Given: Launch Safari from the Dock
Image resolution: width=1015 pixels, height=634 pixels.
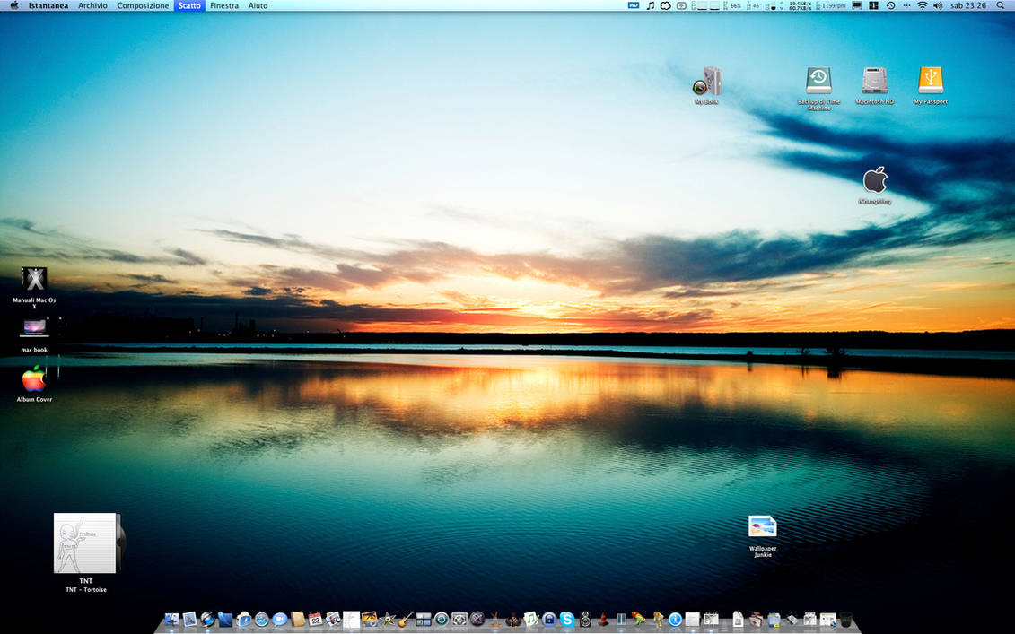Looking at the screenshot, I should [x=261, y=620].
